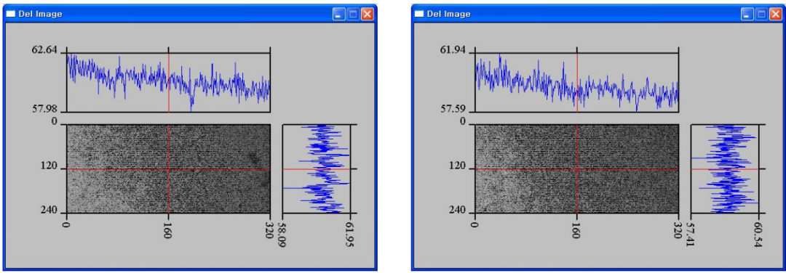The width and height of the screenshot is (786, 273).
Task: Click the left window's title bar icon
Action: (x=10, y=14)
